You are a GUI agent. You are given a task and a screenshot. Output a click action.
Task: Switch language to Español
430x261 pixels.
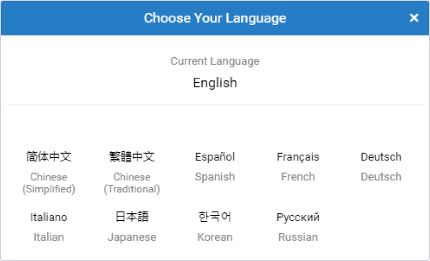[x=215, y=157]
